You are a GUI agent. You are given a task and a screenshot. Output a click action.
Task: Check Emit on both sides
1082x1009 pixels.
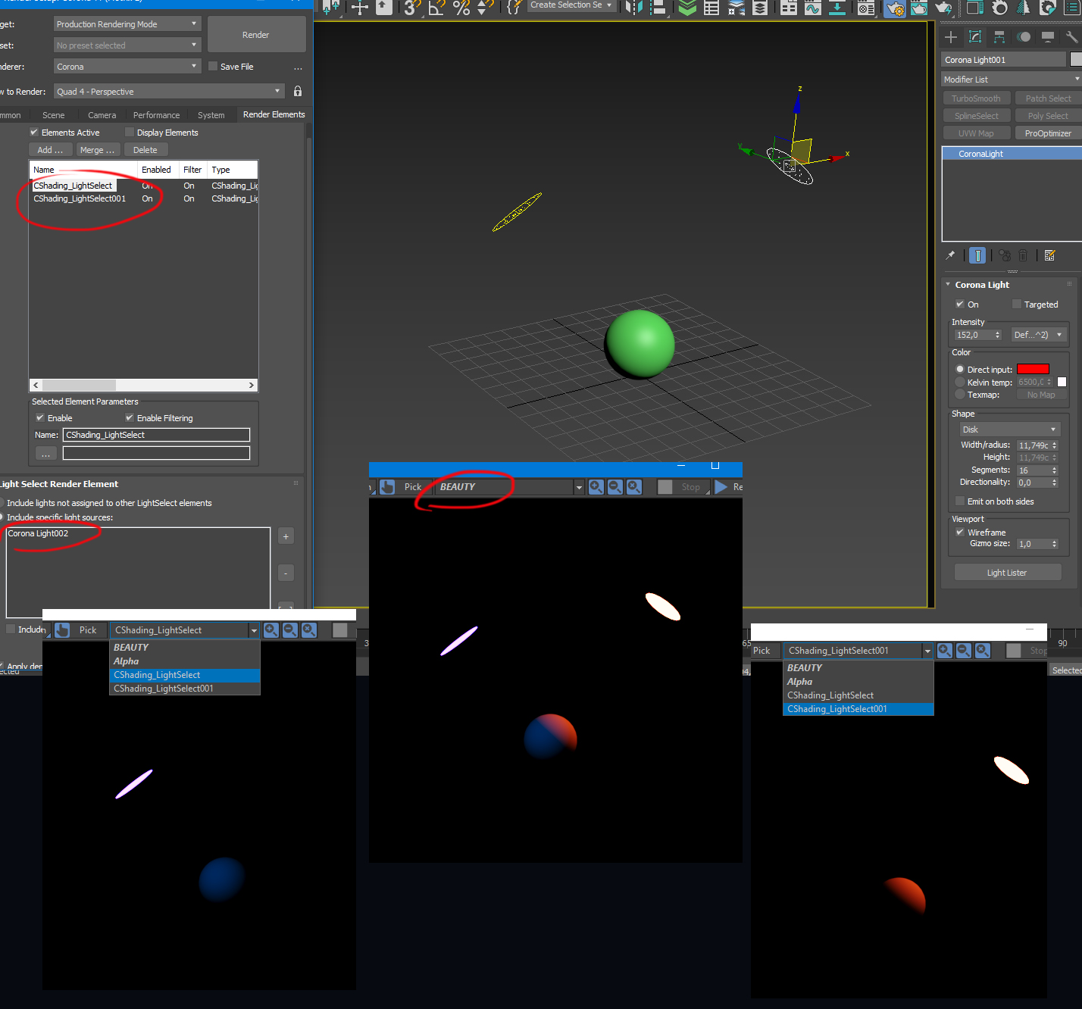960,501
